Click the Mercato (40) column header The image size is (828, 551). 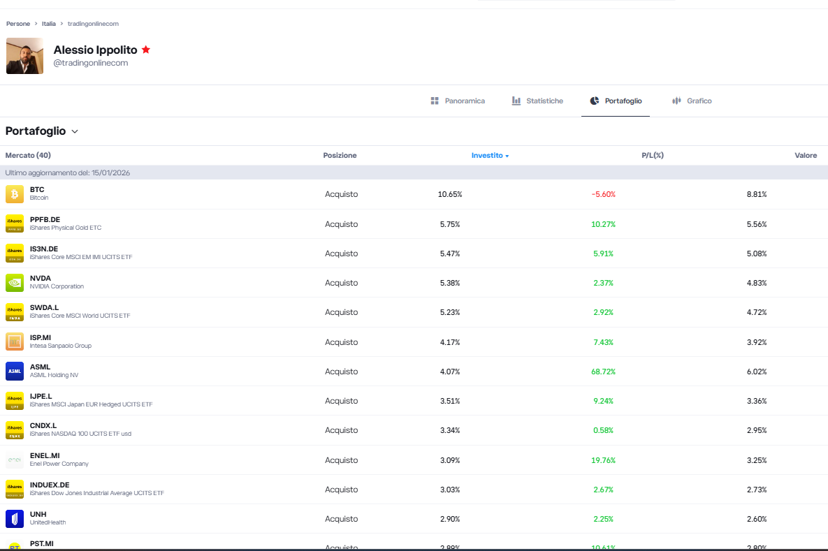pos(28,155)
